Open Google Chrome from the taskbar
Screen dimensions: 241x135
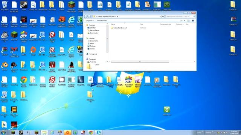point(91,132)
